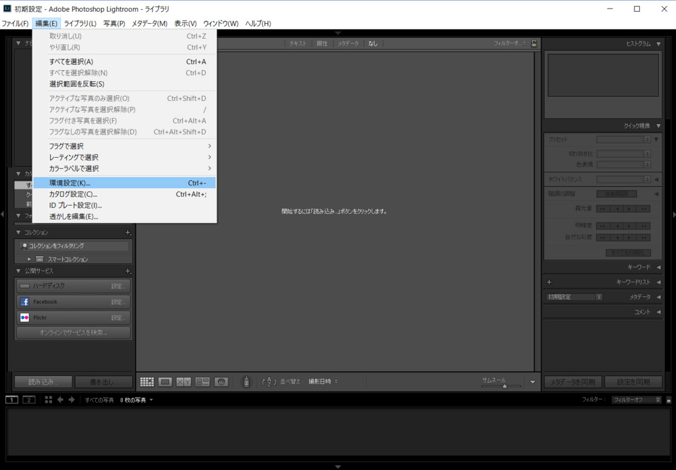Viewport: 676px width, 470px height.
Task: Open the 0枚の写真 source dropdown arrow
Action: (151, 400)
